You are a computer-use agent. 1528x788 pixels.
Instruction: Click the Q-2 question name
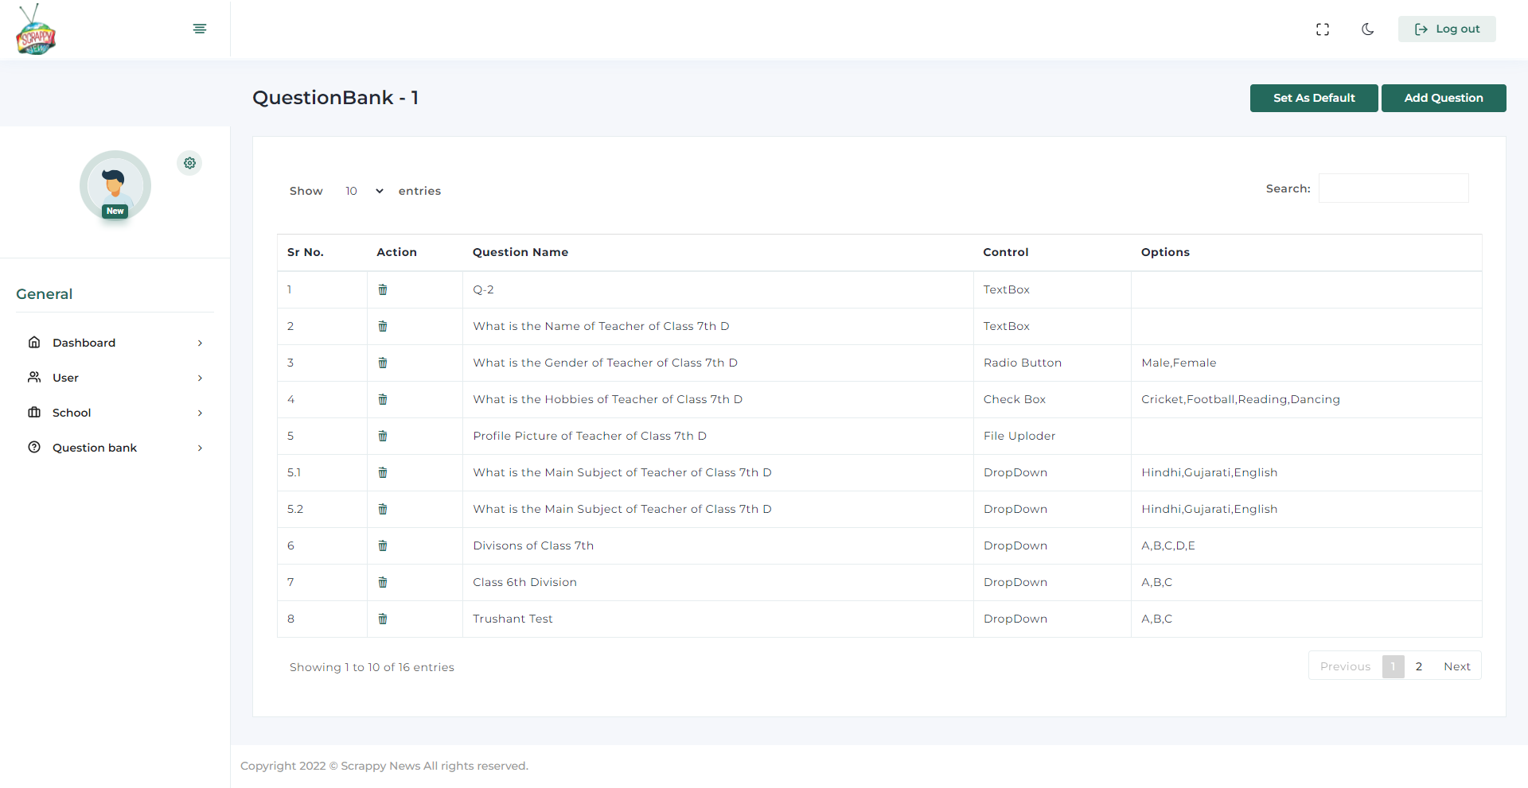[483, 289]
